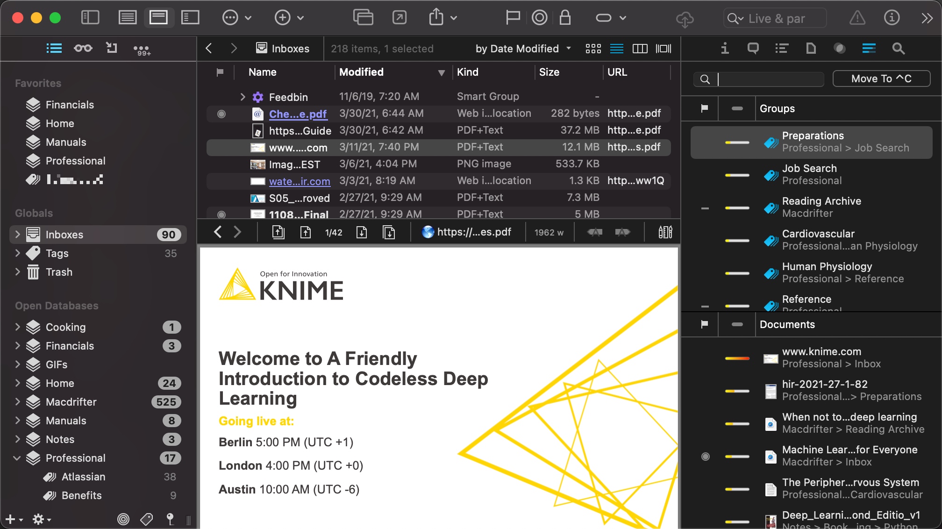The width and height of the screenshot is (942, 529).
Task: Toggle unread marker on Che...e.pdf row
Action: 221,114
